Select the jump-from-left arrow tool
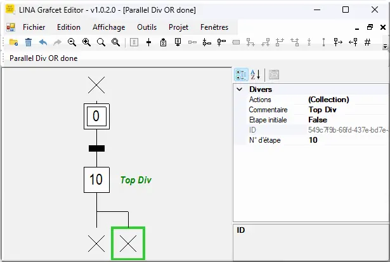 353,43
